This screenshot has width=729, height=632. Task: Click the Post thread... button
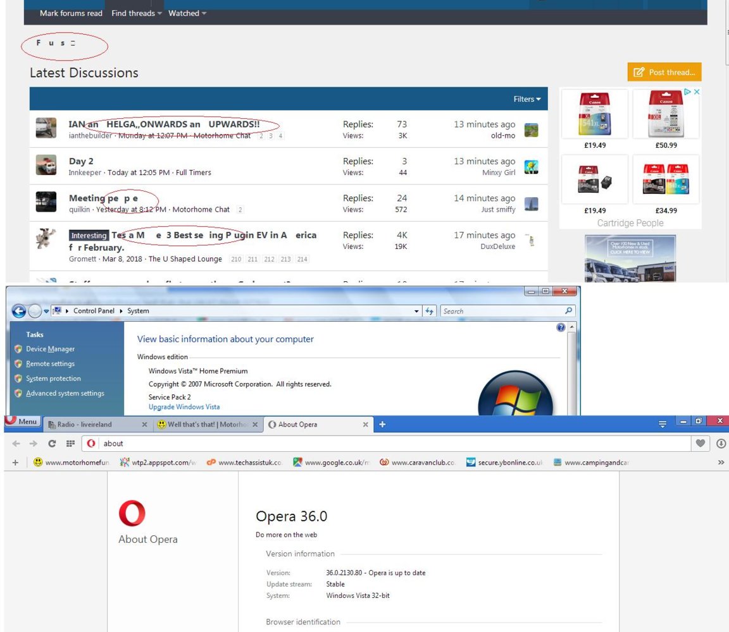[664, 72]
